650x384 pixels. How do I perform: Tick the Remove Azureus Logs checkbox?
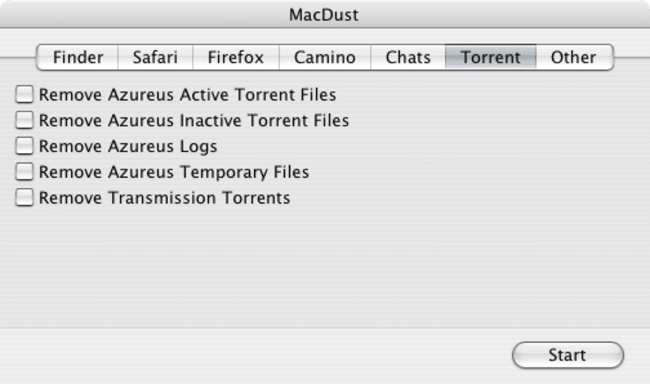(x=24, y=146)
